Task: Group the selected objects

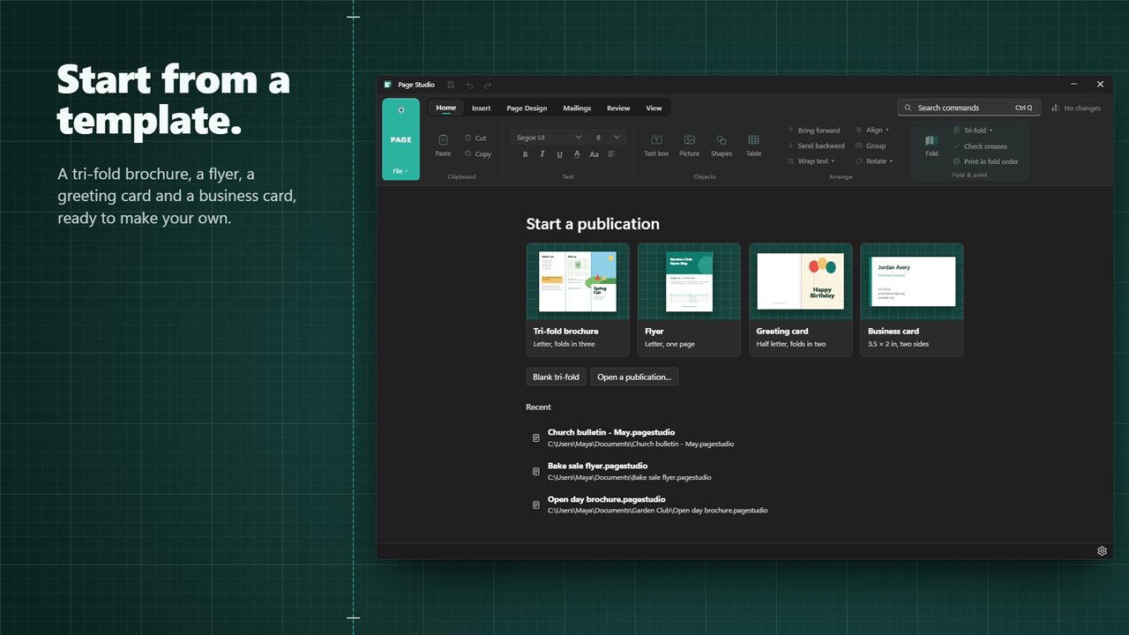Action: coord(870,146)
